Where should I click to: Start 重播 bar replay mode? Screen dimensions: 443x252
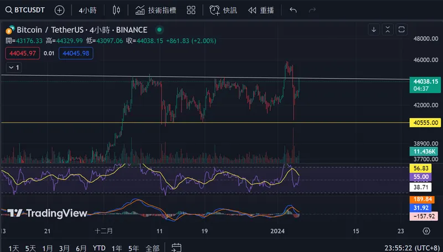260,10
